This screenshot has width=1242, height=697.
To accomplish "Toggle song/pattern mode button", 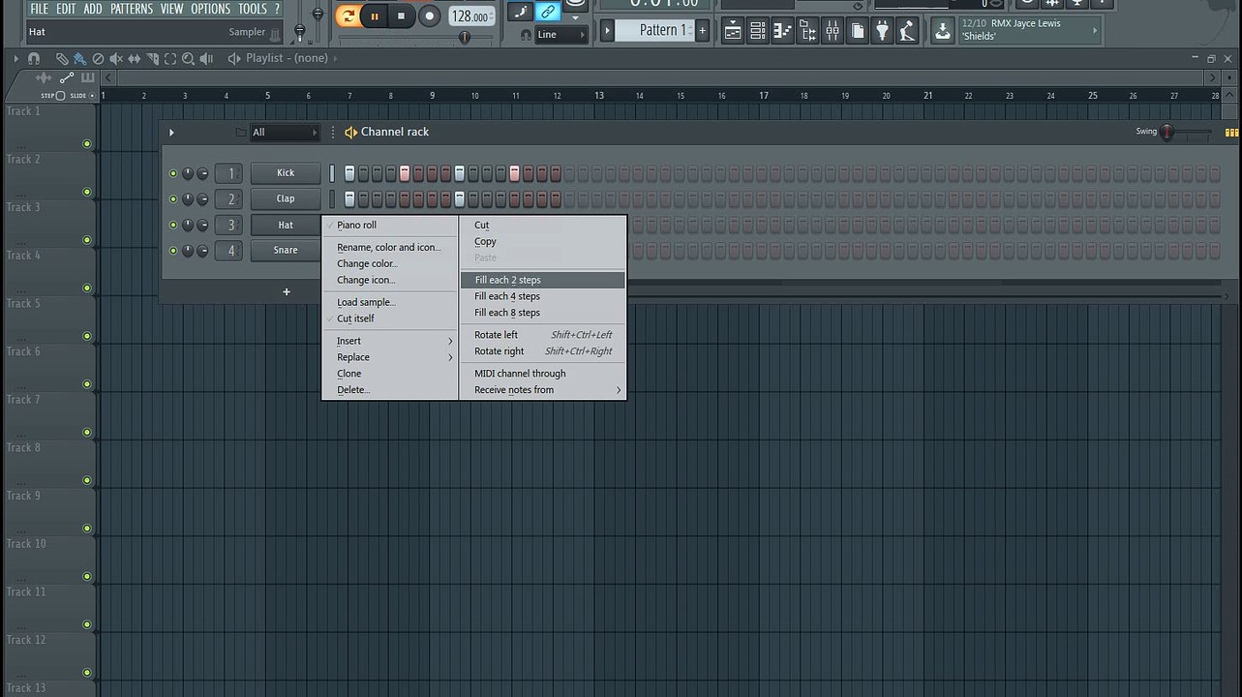I will click(x=348, y=15).
